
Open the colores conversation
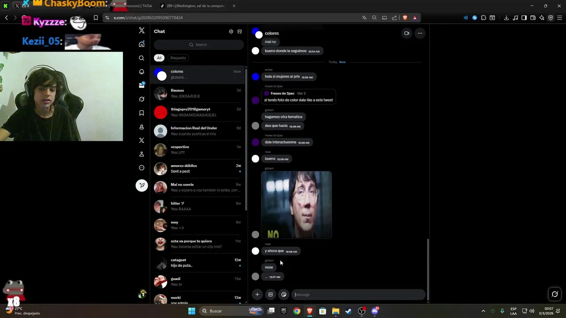tap(198, 74)
